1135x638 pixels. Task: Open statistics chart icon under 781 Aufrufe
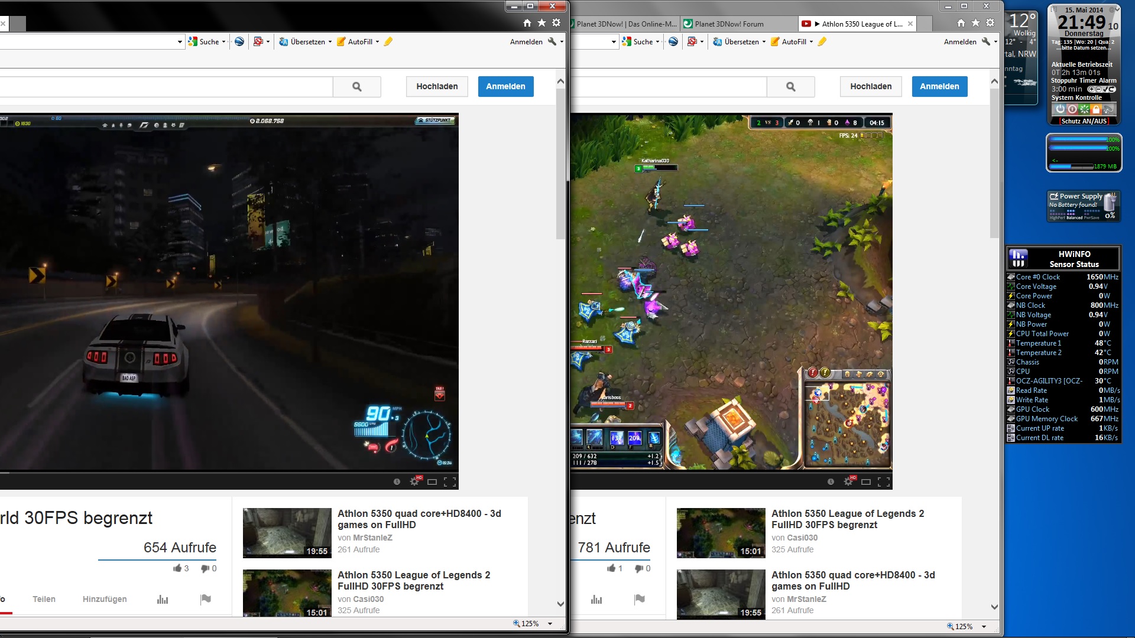[x=596, y=600]
